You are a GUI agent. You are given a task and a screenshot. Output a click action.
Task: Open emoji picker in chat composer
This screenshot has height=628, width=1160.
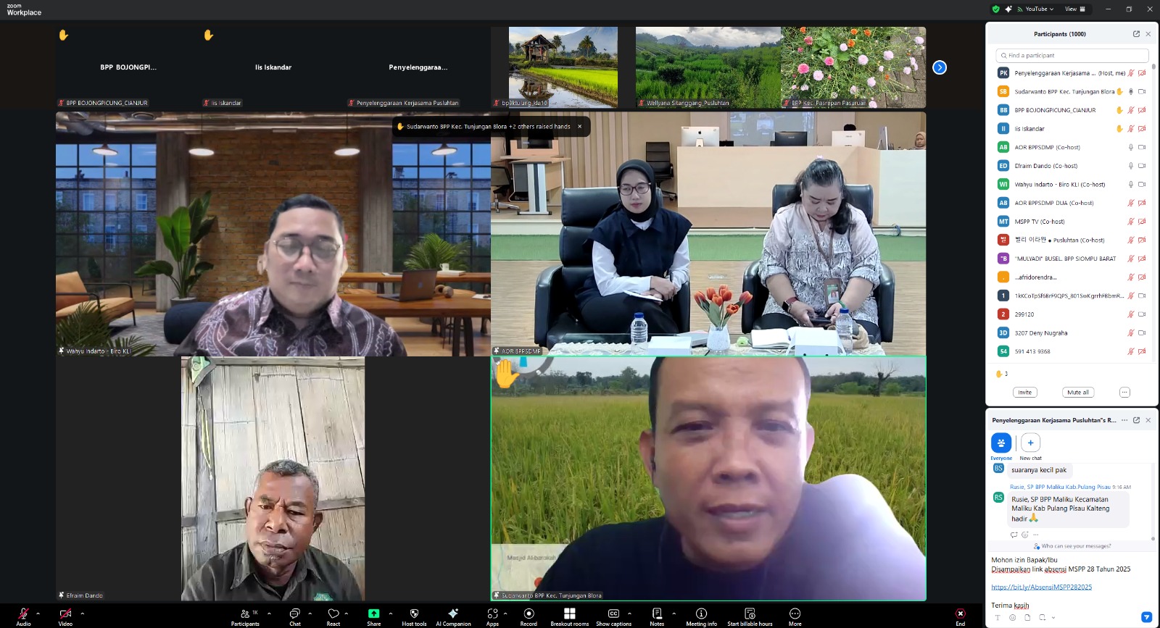coord(1012,618)
